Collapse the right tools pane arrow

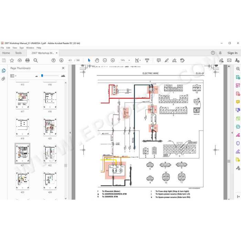[232, 133]
